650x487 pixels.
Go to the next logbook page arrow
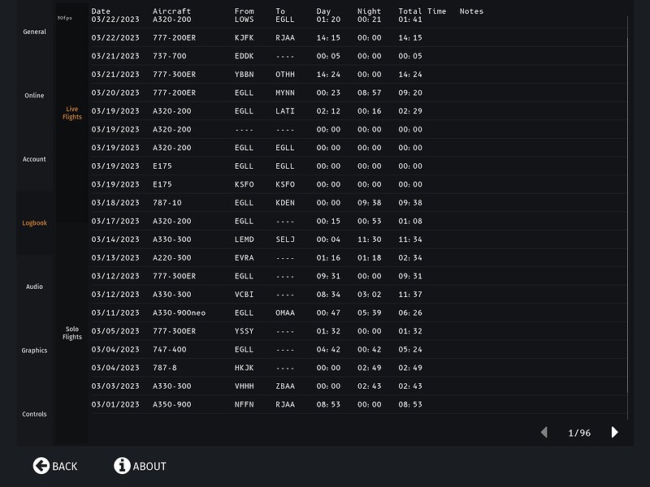tap(614, 433)
